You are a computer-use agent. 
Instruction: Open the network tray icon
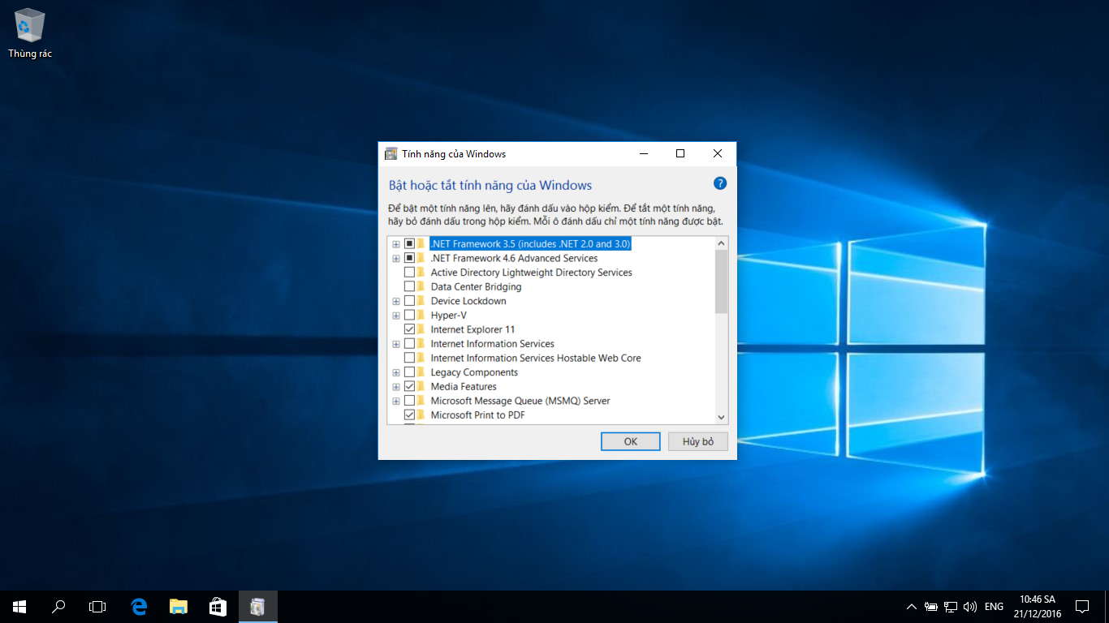pos(951,606)
